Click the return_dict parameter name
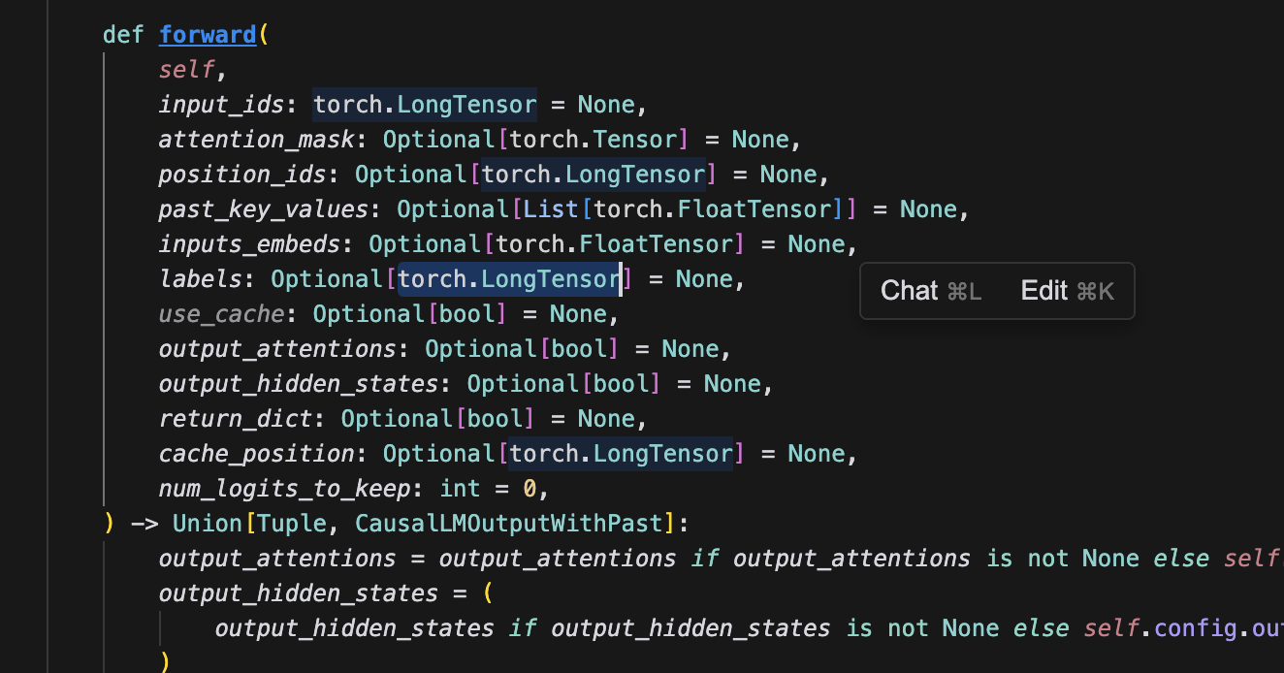 [x=236, y=419]
